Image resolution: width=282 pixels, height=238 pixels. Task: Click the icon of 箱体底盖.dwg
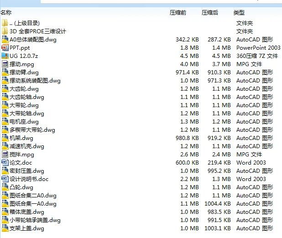(x=5, y=212)
